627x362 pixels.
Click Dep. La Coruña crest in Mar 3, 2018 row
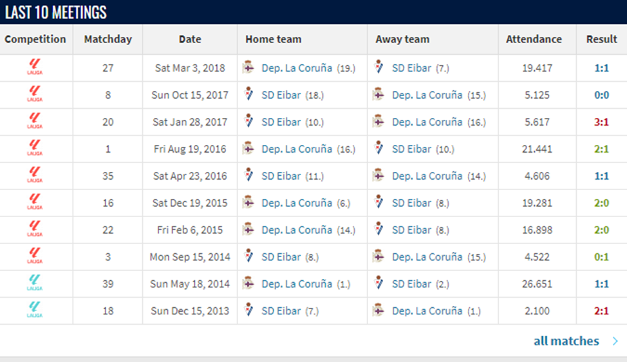pyautogui.click(x=248, y=68)
